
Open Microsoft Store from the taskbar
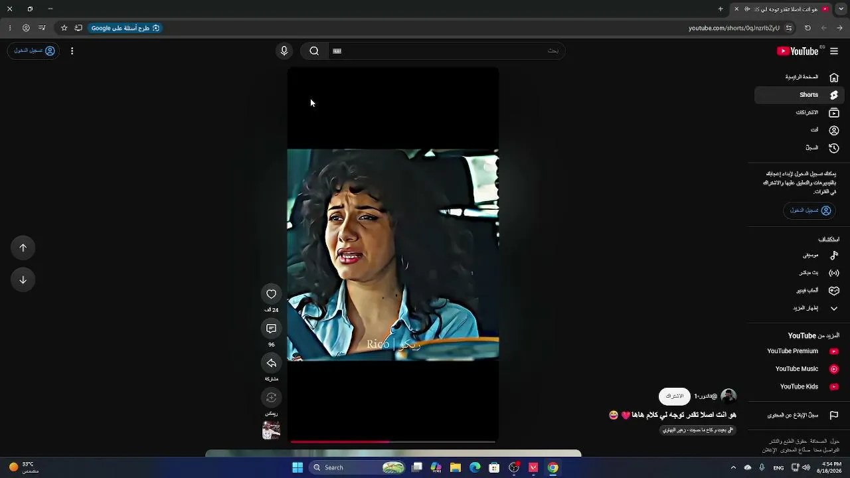pos(494,467)
